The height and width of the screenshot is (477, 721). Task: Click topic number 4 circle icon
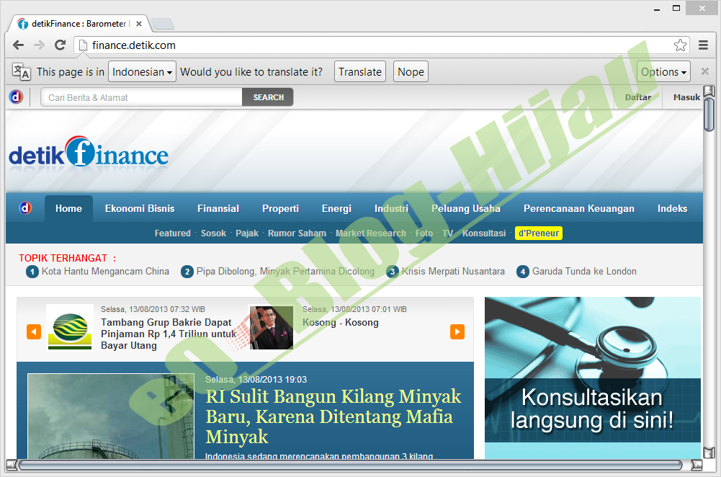pos(523,272)
